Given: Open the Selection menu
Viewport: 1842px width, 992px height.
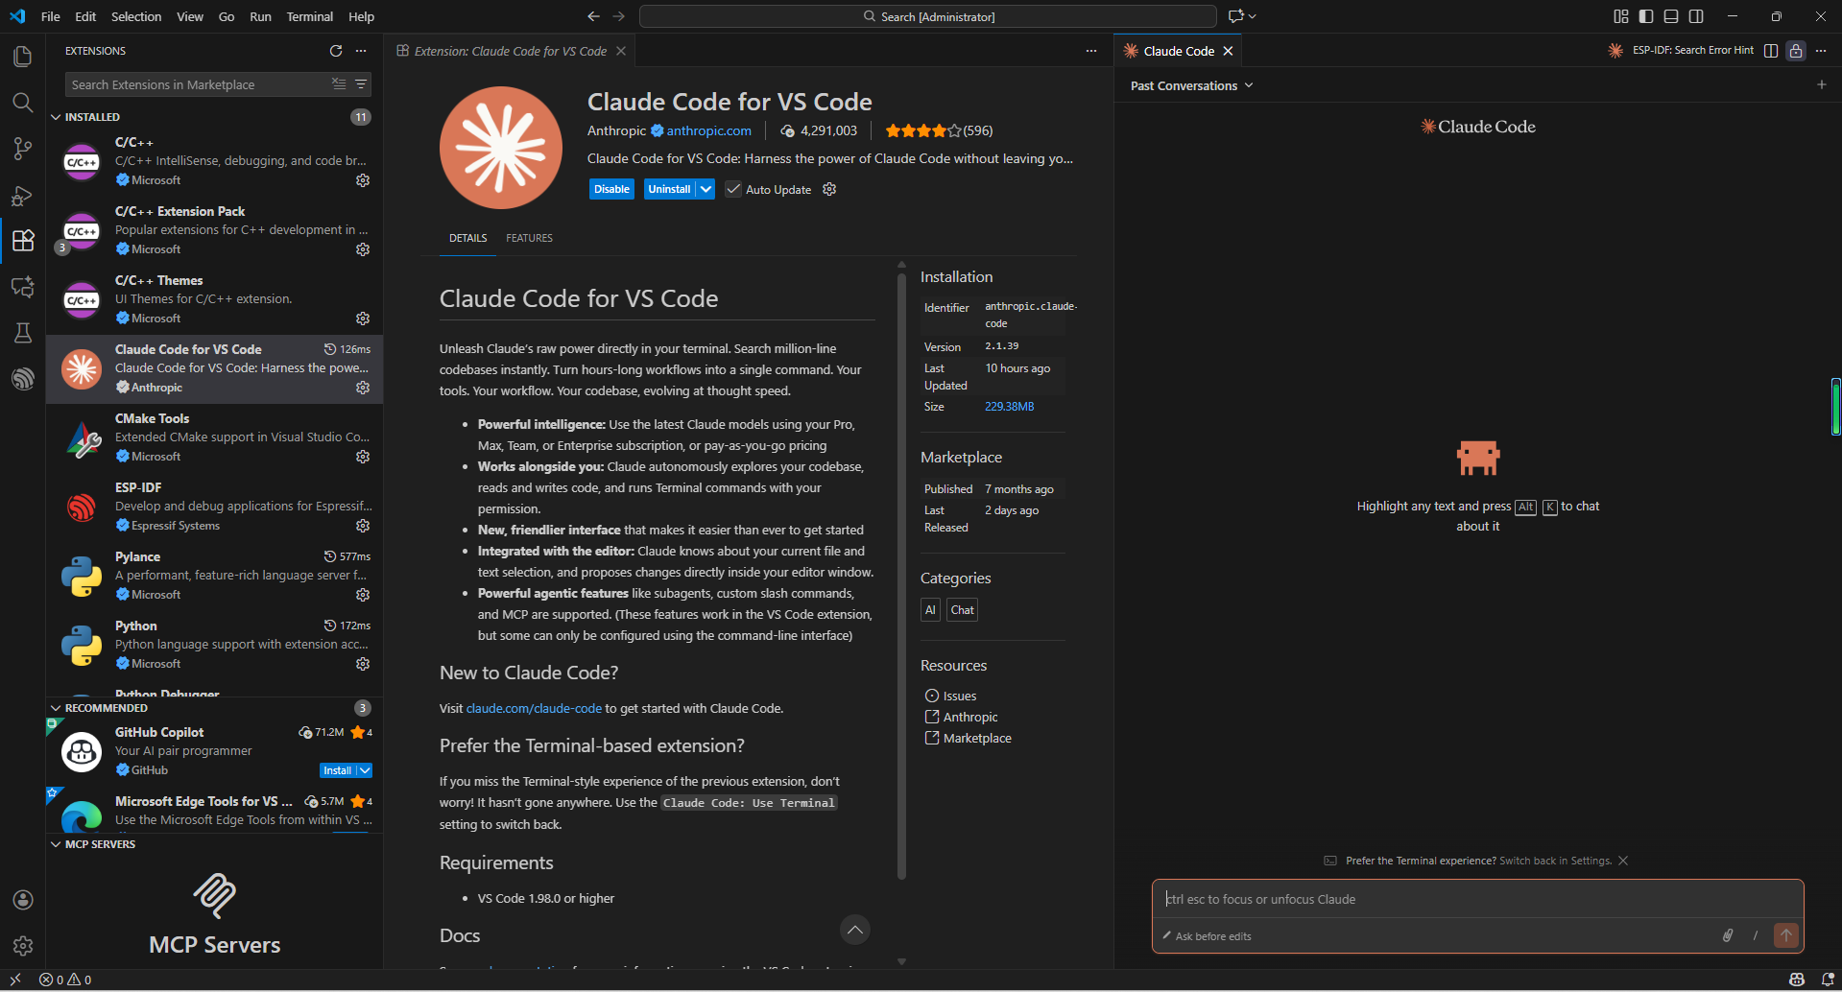Looking at the screenshot, I should click(x=136, y=16).
